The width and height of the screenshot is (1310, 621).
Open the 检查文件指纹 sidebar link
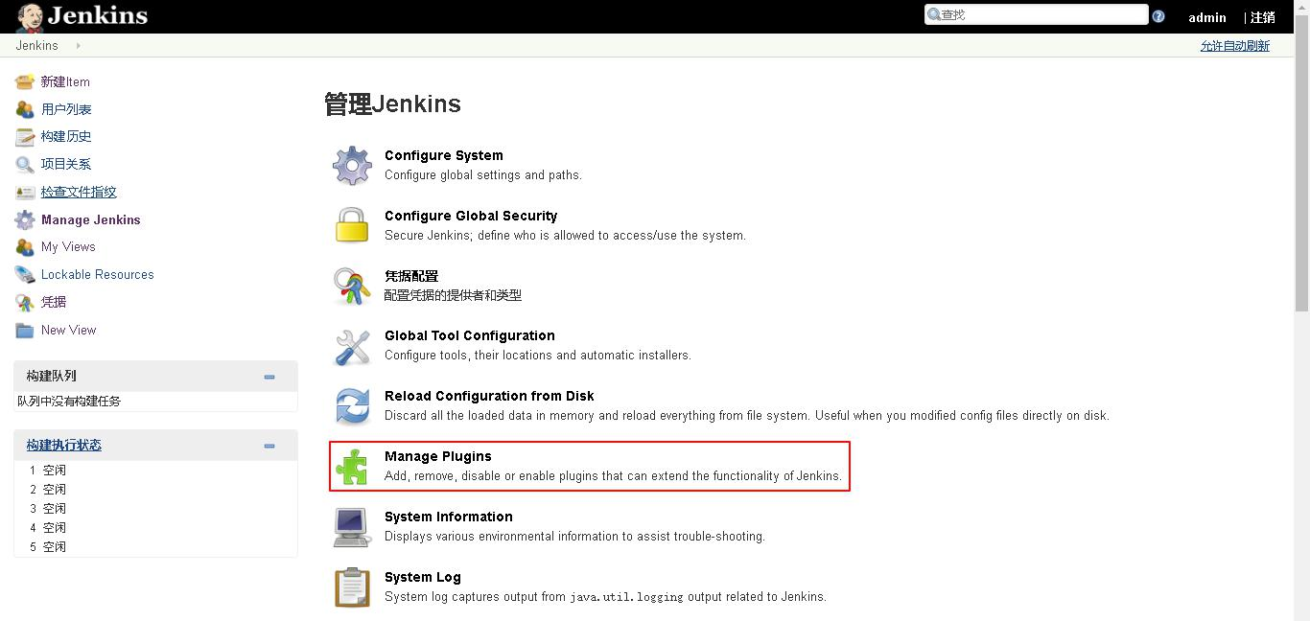click(79, 192)
